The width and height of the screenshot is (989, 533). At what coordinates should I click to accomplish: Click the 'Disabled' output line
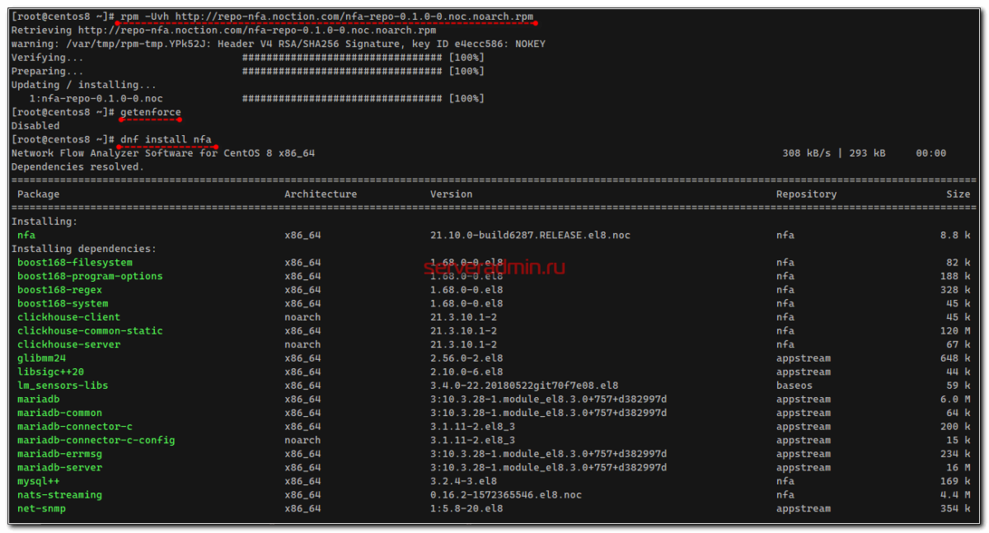[x=35, y=126]
